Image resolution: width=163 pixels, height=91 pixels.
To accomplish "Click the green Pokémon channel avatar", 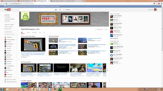I will 25,16.
